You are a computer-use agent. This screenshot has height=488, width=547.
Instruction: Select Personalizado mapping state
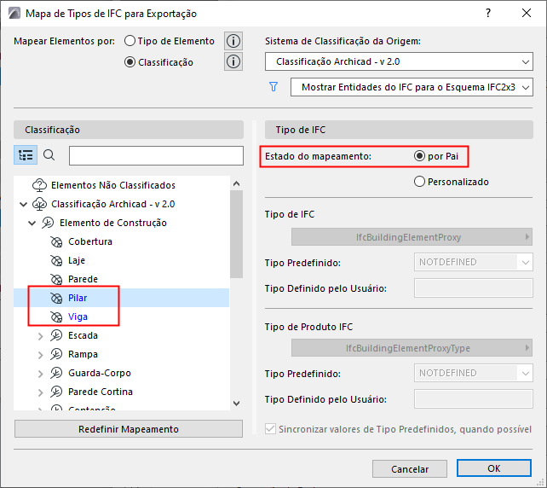419,182
